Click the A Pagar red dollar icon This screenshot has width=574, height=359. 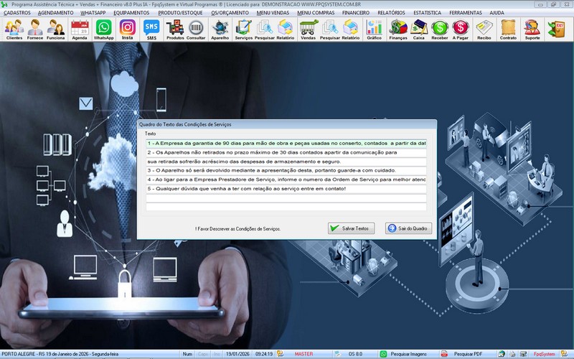[x=461, y=29]
